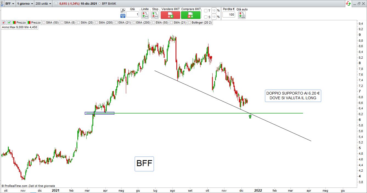The width and height of the screenshot is (367, 193).
Task: Click the Limite order icon
Action: (x=145, y=15)
